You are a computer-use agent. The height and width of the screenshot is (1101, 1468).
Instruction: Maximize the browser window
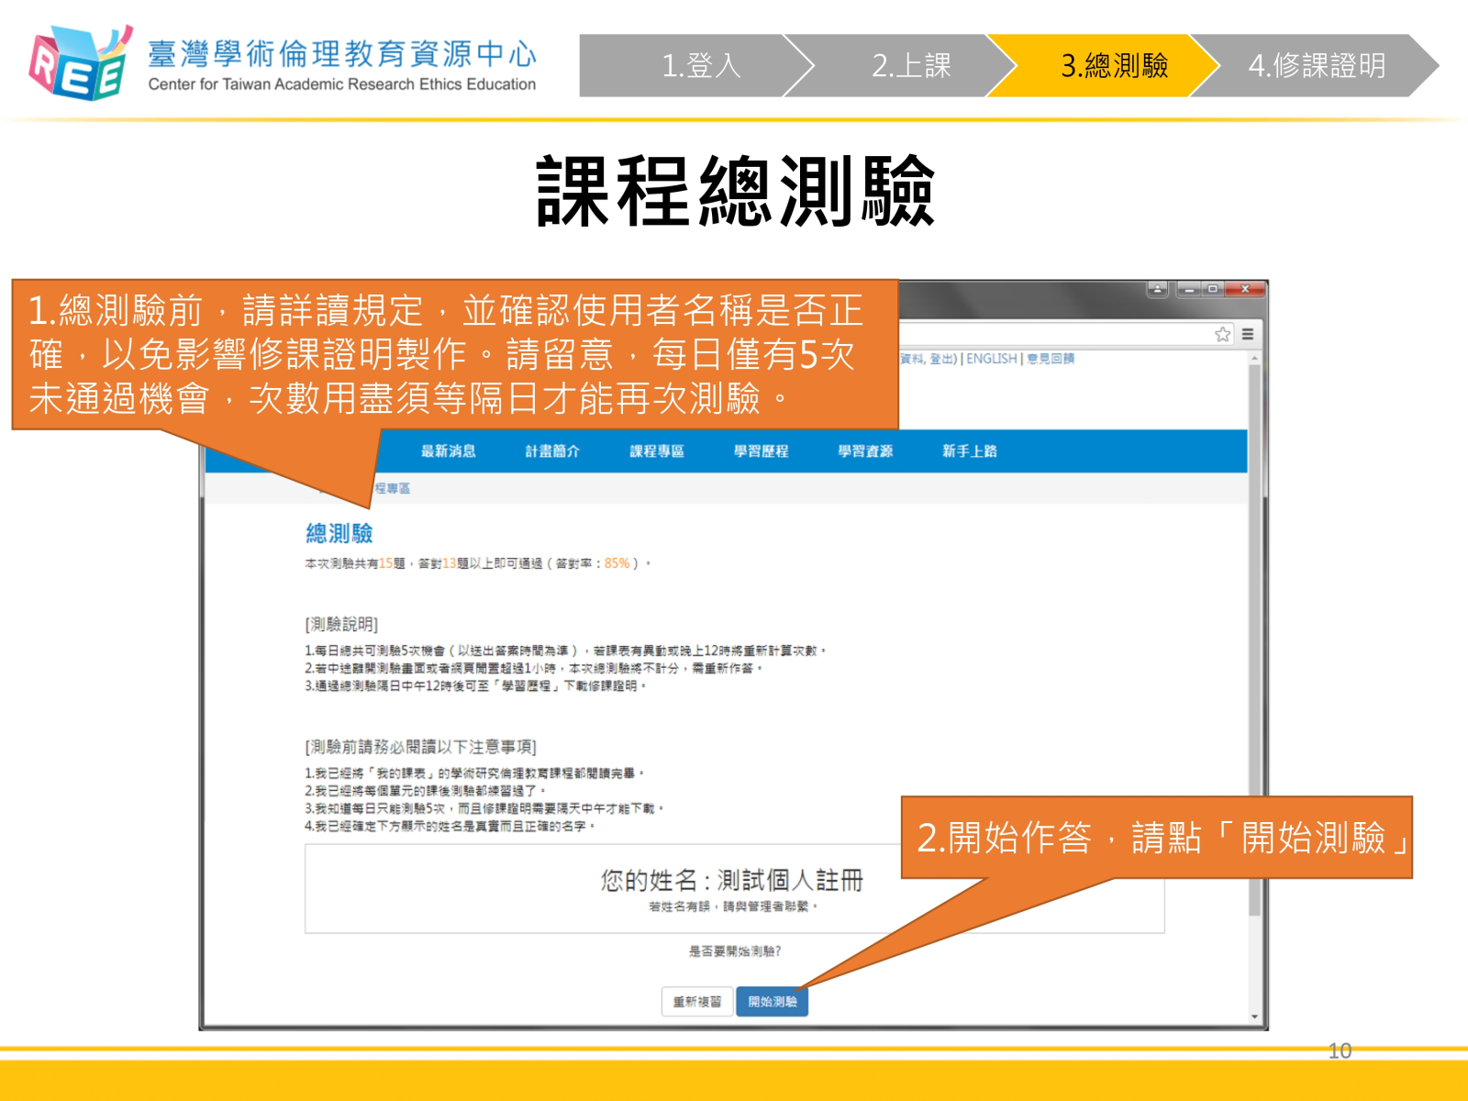[1213, 289]
